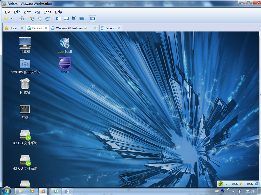Click the Windows Start button
The image size is (261, 195).
[x=7, y=191]
